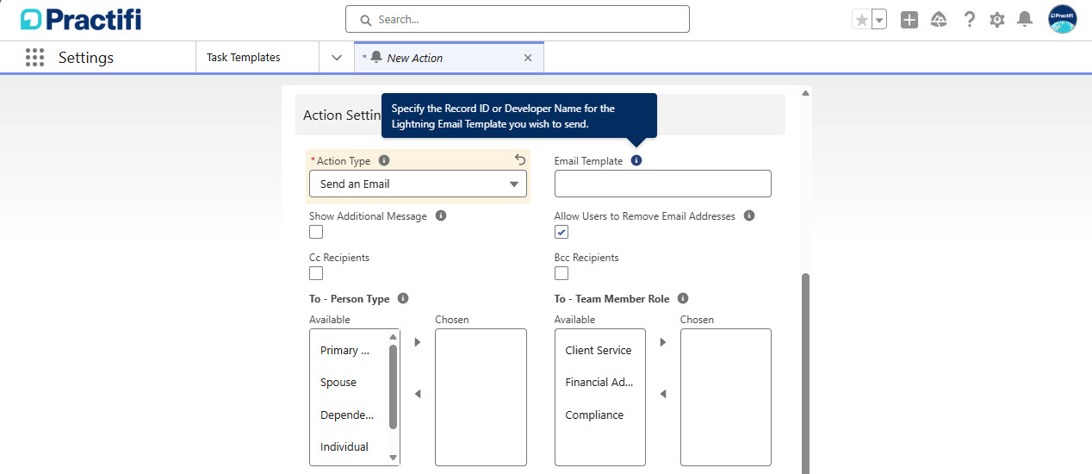Select Client Service in Team Member Role list
The image size is (1092, 474).
point(599,350)
